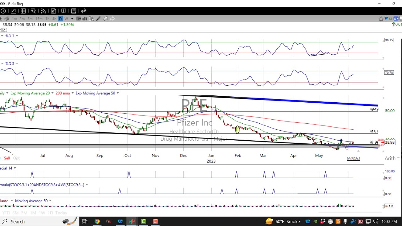Click the add indicator grid-plus icon
The height and width of the screenshot is (226, 402).
tap(92, 19)
